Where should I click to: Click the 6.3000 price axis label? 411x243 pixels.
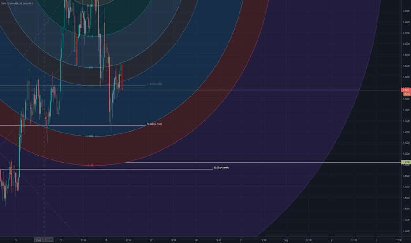[x=406, y=11]
